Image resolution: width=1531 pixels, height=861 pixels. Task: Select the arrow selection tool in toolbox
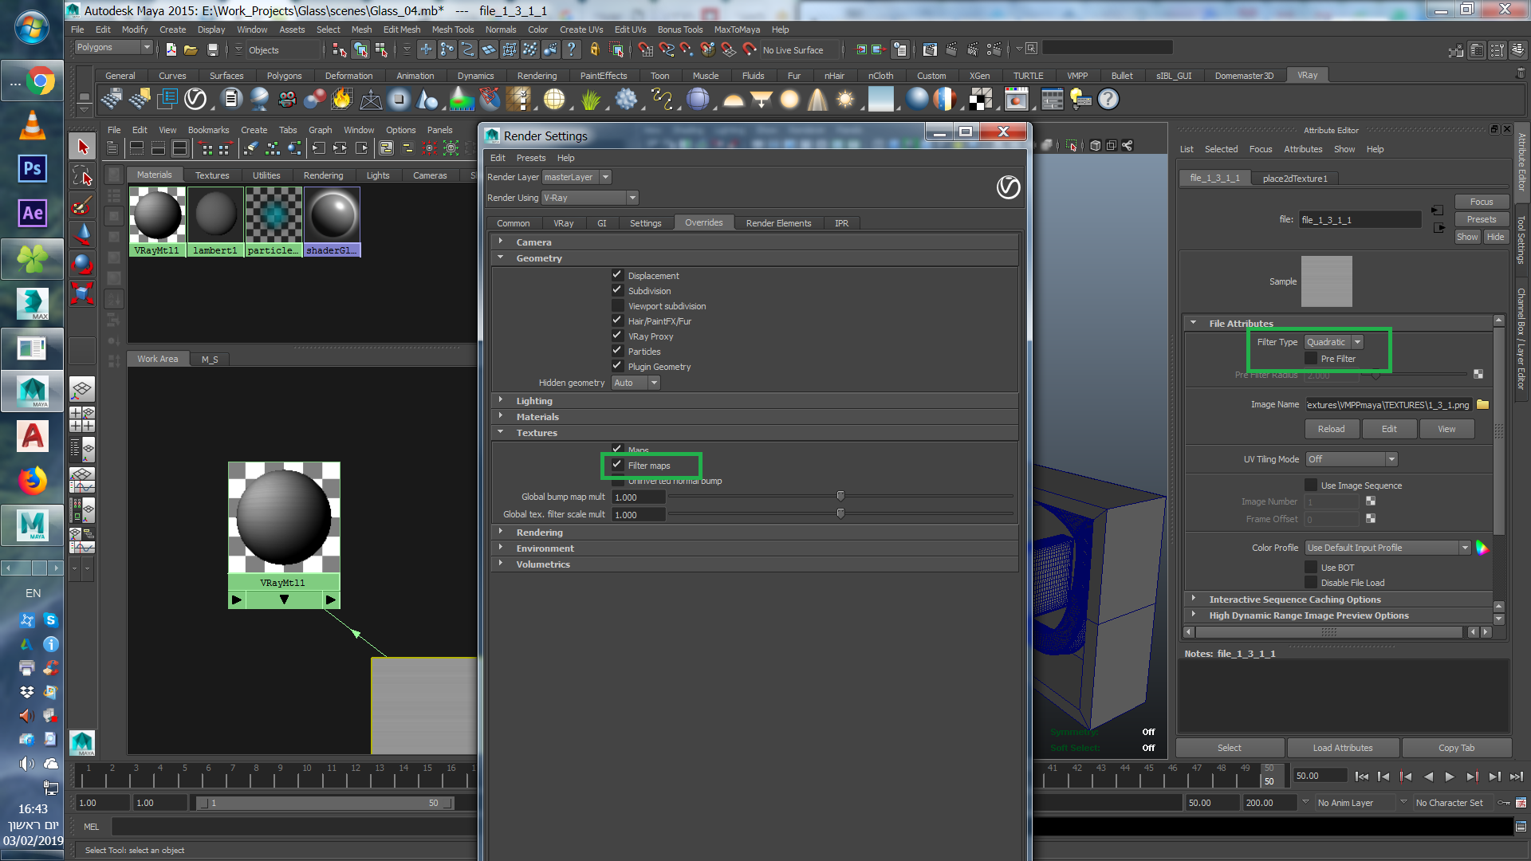coord(83,147)
